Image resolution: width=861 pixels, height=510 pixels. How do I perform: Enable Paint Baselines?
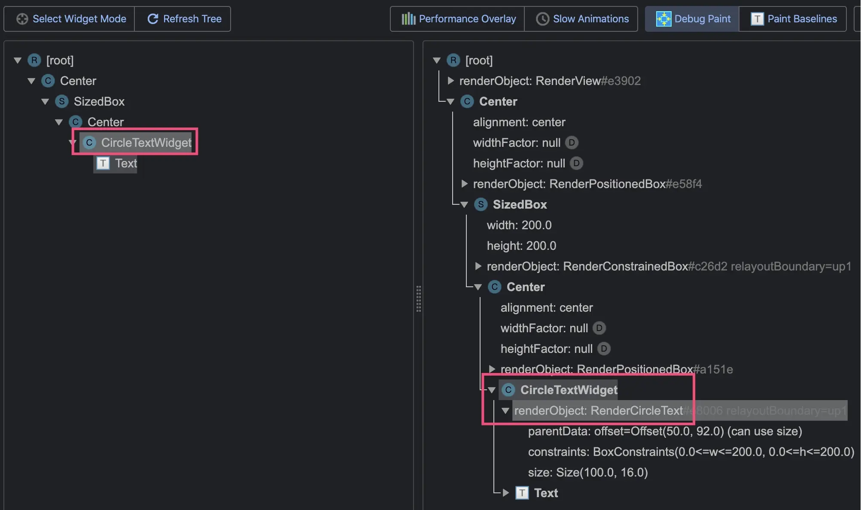(793, 19)
